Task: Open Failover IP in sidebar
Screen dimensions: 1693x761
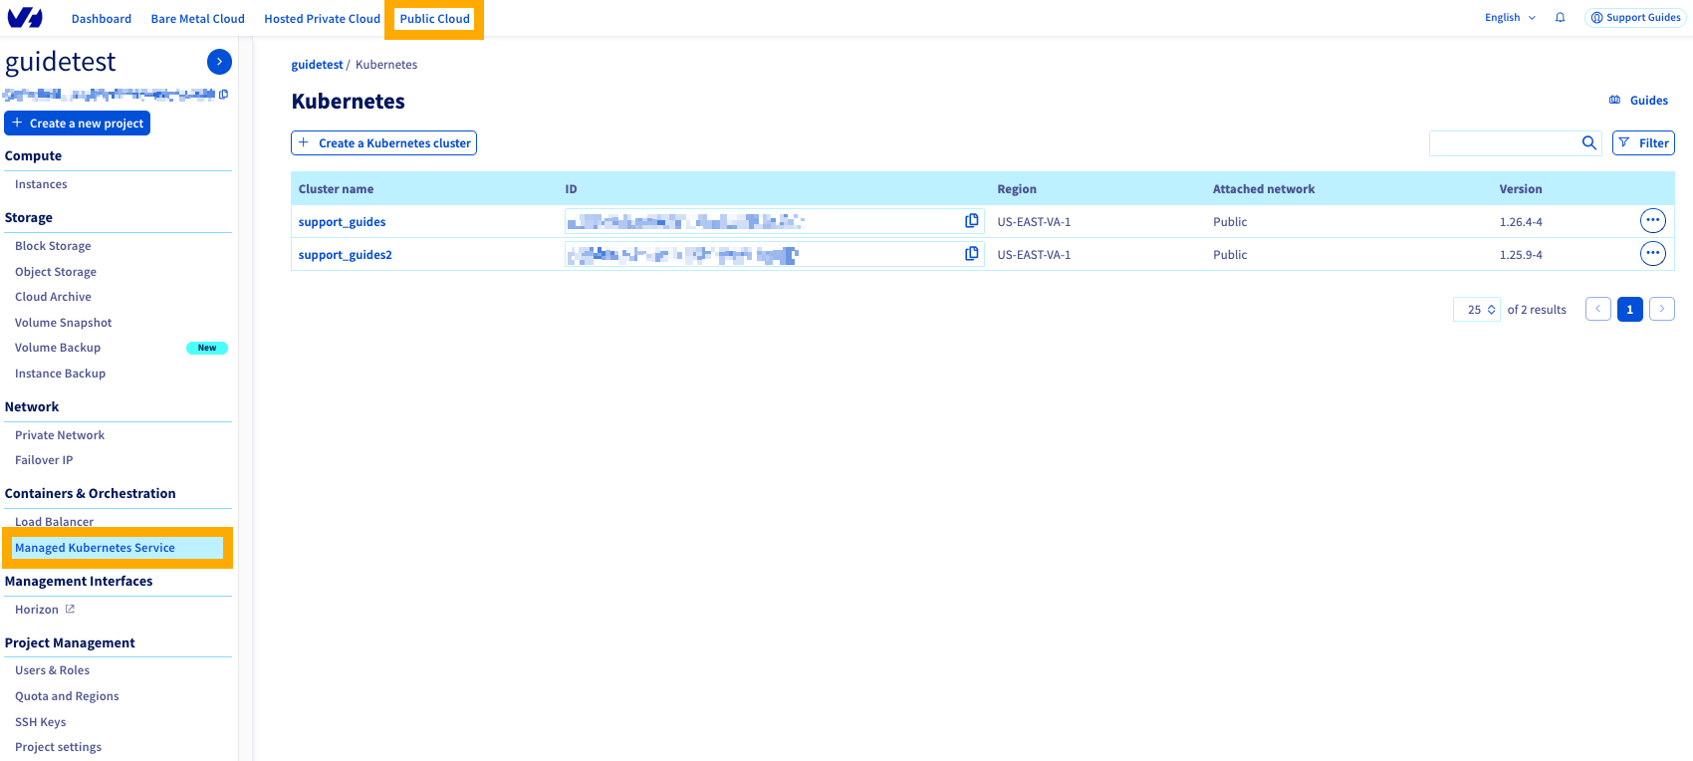Action: coord(44,460)
